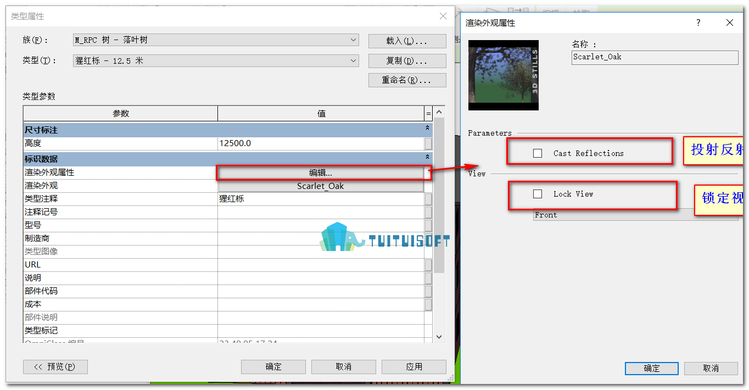The height and width of the screenshot is (390, 749).
Task: Click the Scarlet Oak tree thumbnail
Action: (504, 75)
